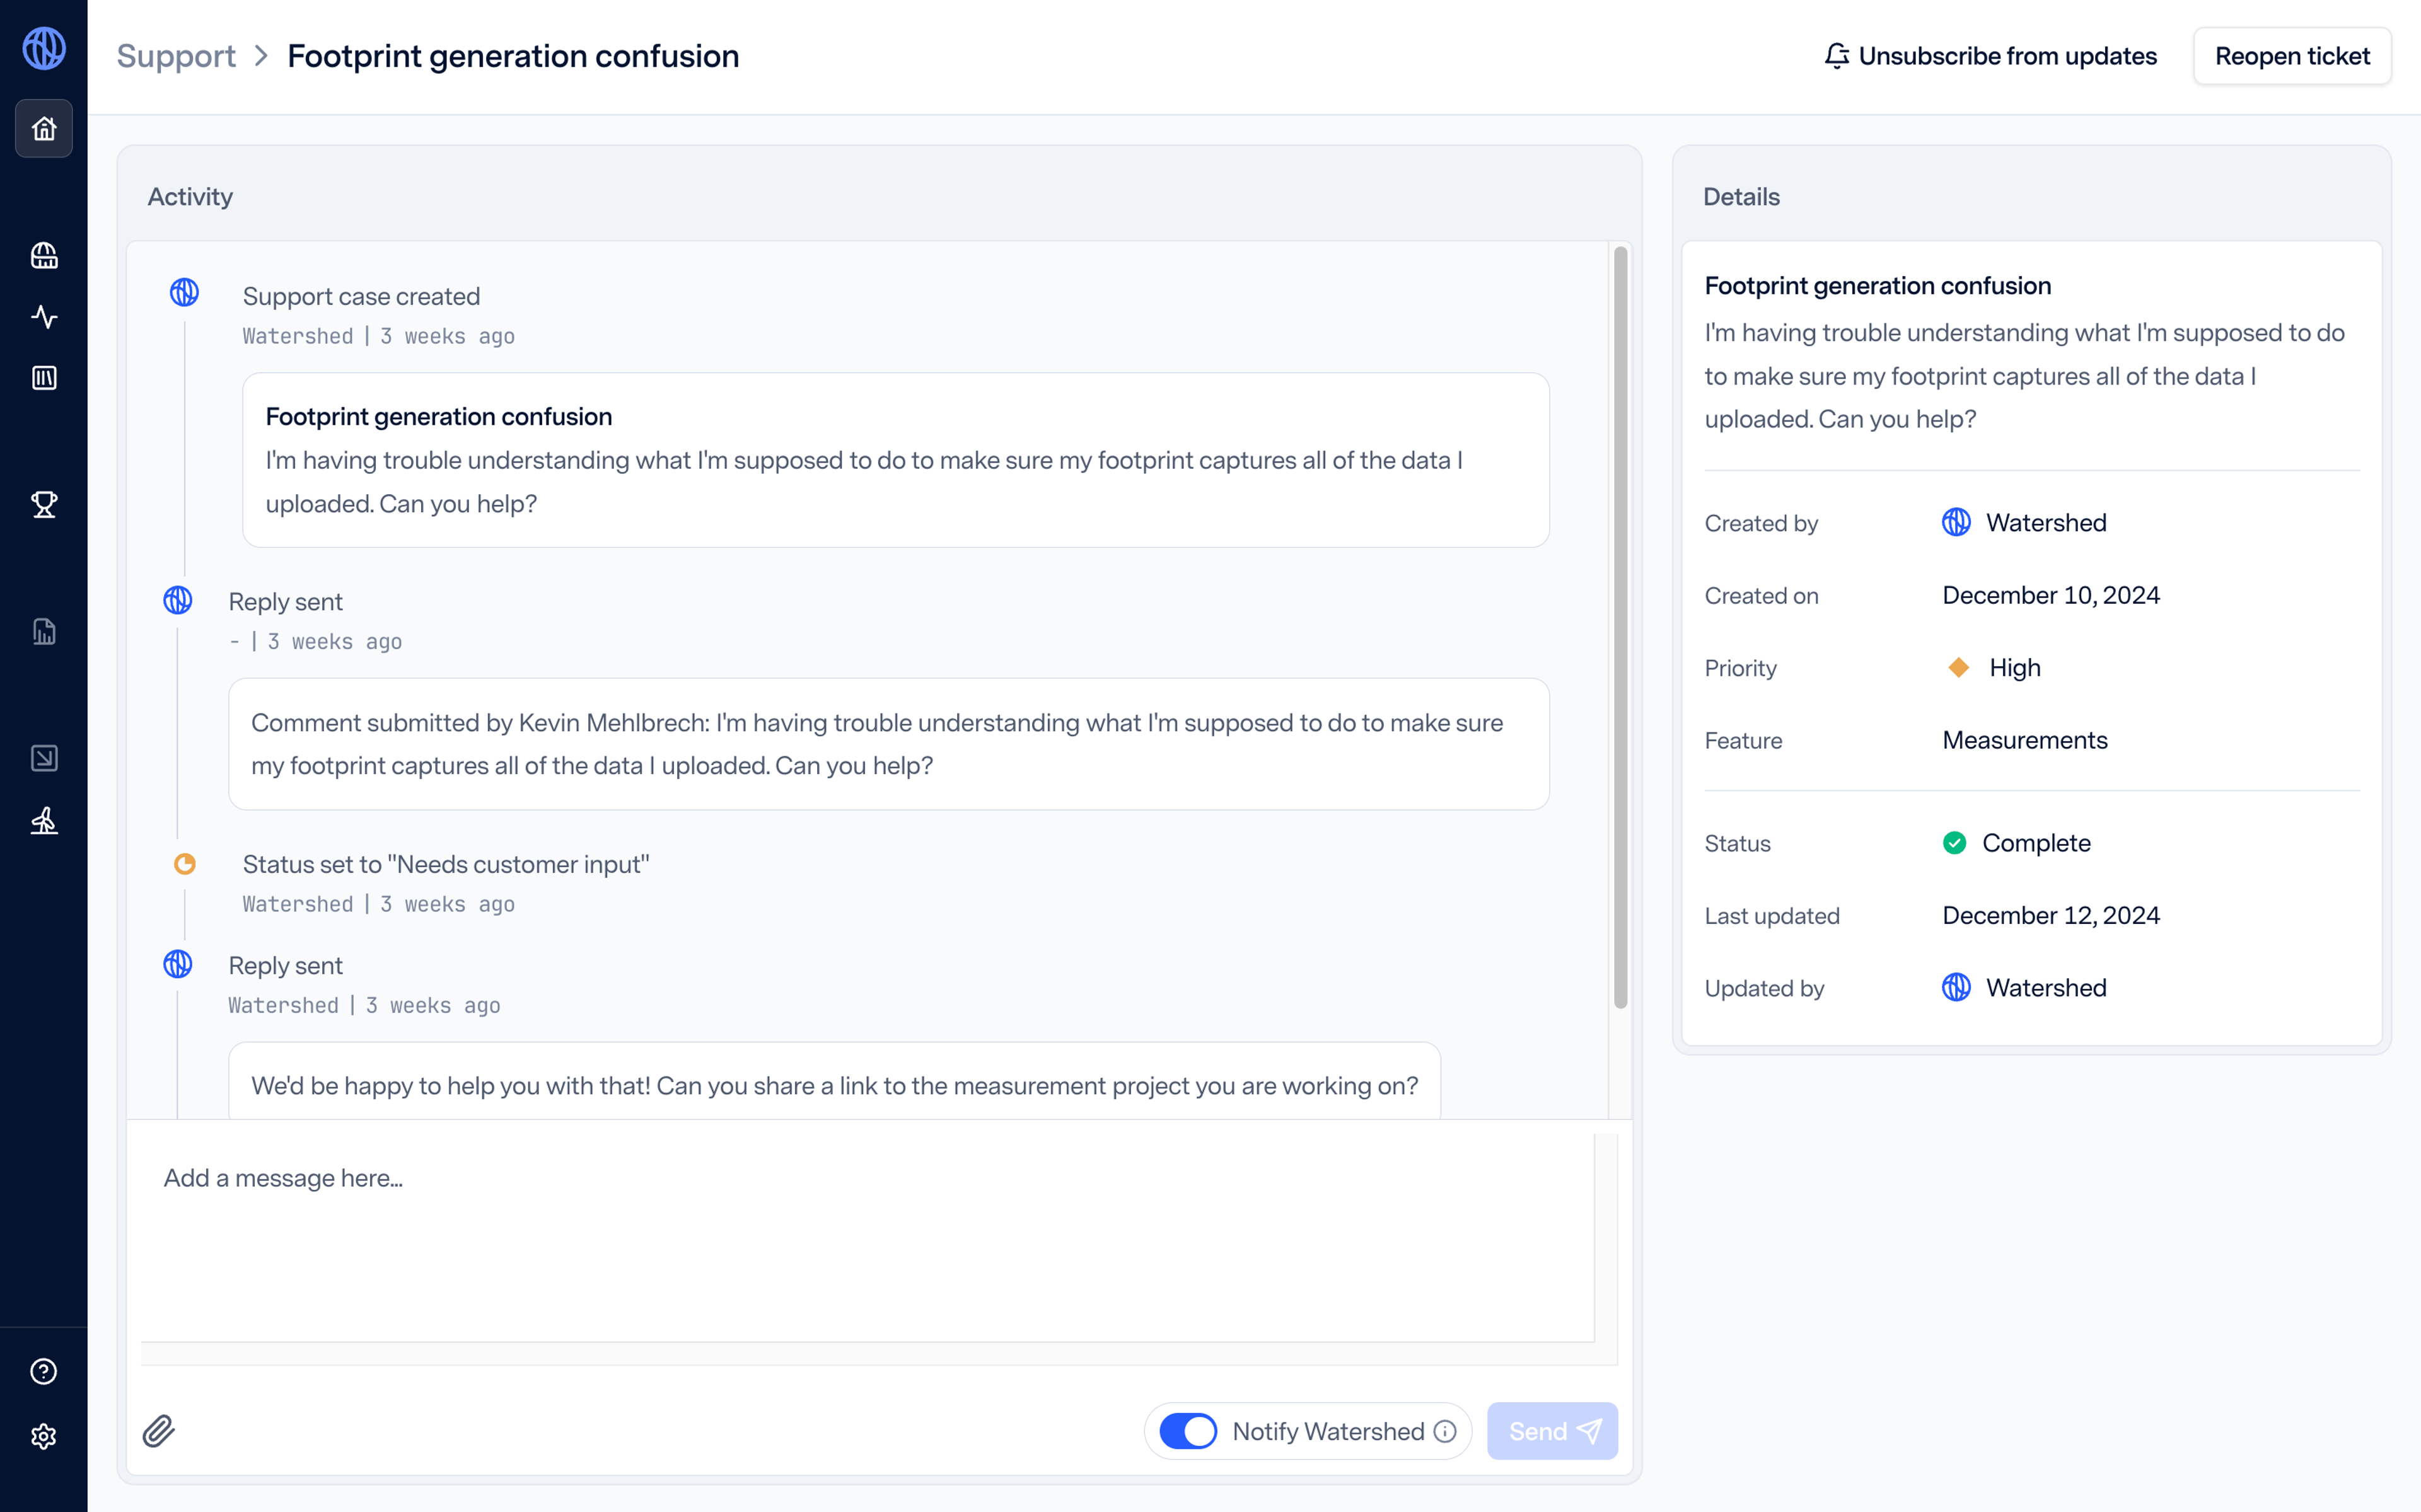Toggle the Notify Watershed switch
Image resolution: width=2421 pixels, height=1512 pixels.
(x=1188, y=1431)
